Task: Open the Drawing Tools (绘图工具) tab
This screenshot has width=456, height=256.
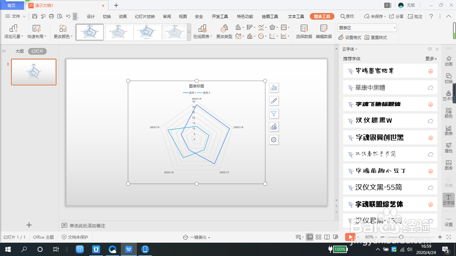Action: [270, 16]
